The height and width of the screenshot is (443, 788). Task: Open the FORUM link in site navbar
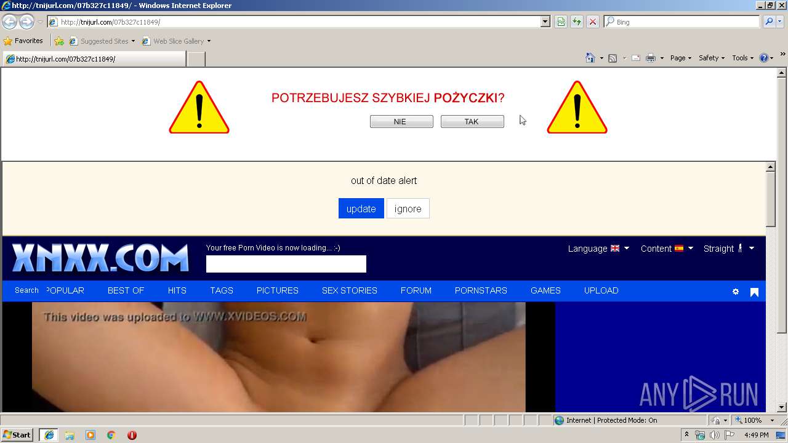[416, 290]
